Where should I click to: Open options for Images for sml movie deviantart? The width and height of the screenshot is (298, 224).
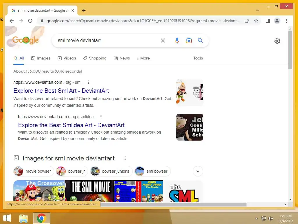coord(125,158)
